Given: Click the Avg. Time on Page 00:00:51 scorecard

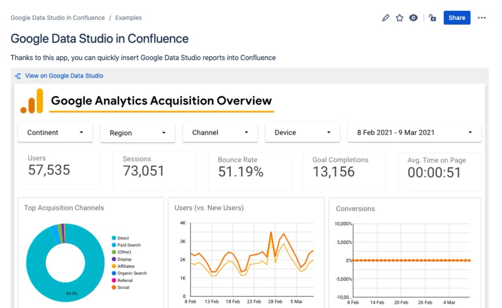Looking at the screenshot, I should (x=439, y=172).
